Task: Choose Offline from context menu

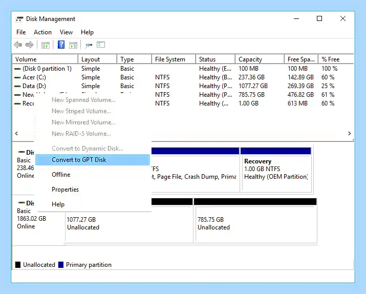Action: point(93,175)
